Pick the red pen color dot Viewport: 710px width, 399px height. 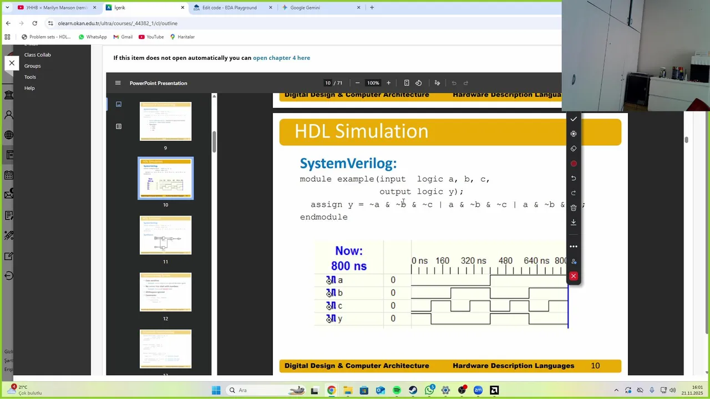pos(574,163)
